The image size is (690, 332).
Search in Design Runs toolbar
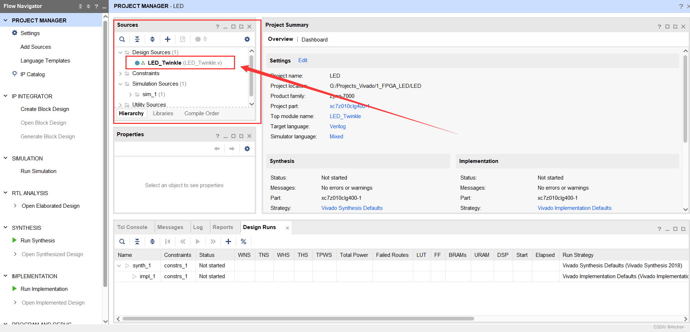pyautogui.click(x=122, y=241)
